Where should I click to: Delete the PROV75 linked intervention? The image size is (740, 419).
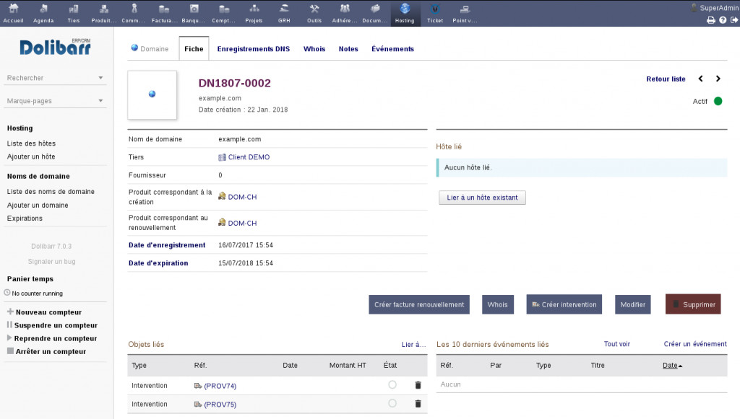click(418, 404)
